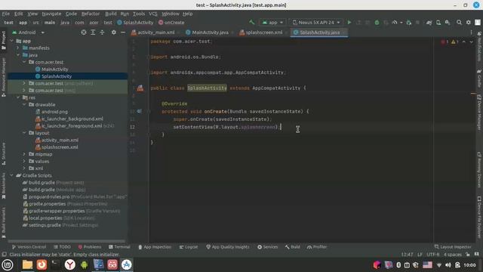The image size is (483, 272).
Task: Select MainActivity in project tree
Action: click(54, 69)
